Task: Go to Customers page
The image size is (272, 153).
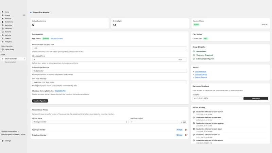Action: pos(9,22)
